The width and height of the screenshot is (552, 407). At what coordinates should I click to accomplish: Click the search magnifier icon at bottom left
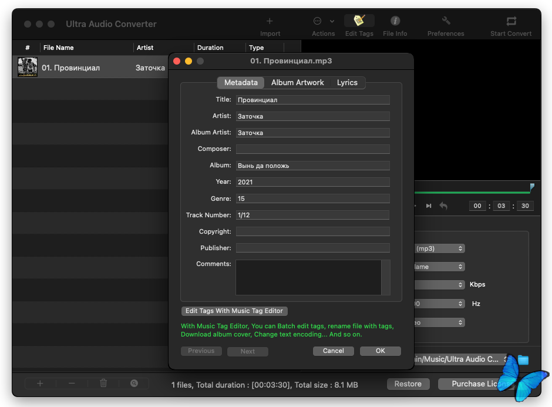tap(134, 384)
